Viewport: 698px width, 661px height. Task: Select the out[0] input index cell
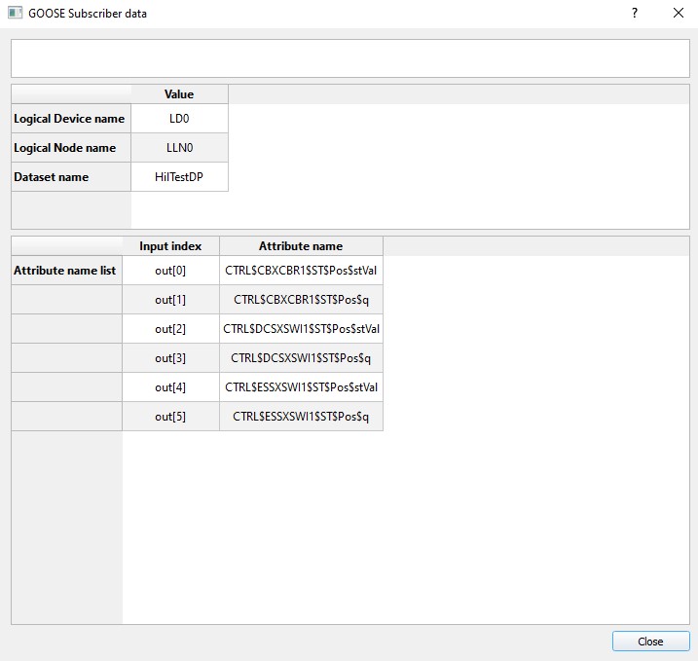(x=170, y=271)
